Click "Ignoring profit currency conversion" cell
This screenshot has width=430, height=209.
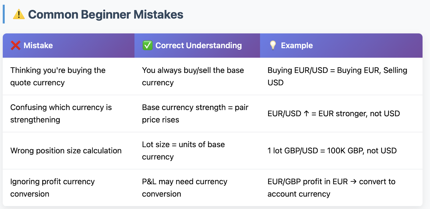[x=52, y=188]
